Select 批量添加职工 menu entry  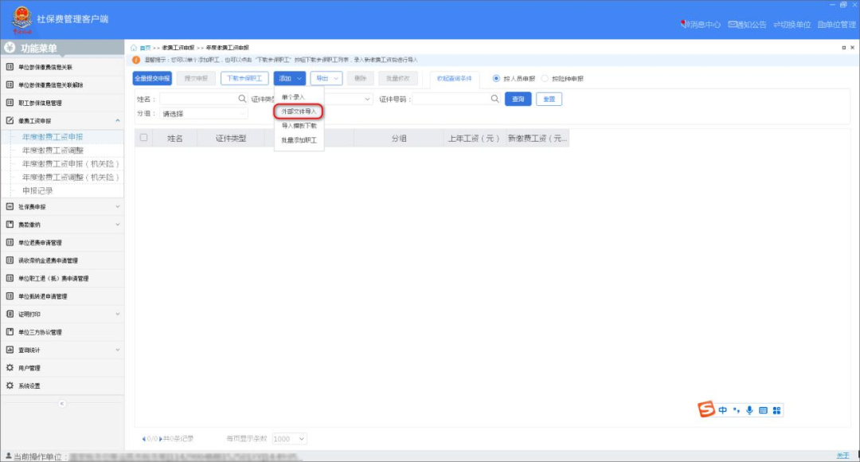299,140
